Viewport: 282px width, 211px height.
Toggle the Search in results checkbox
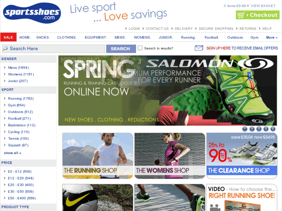pyautogui.click(x=140, y=48)
